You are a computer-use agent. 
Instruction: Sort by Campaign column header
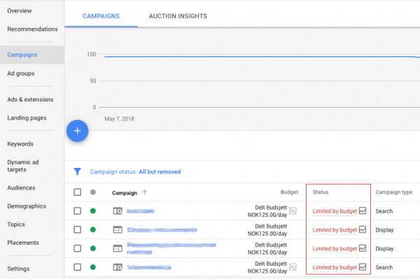pyautogui.click(x=125, y=193)
